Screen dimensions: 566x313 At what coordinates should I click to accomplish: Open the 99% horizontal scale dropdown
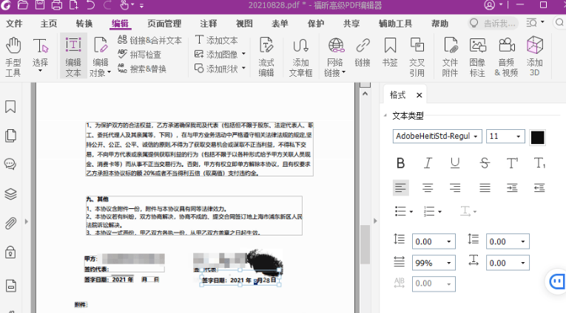(448, 263)
